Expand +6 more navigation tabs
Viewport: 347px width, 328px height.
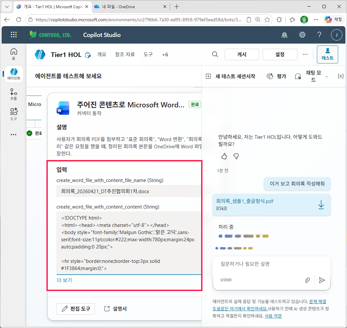[165, 55]
